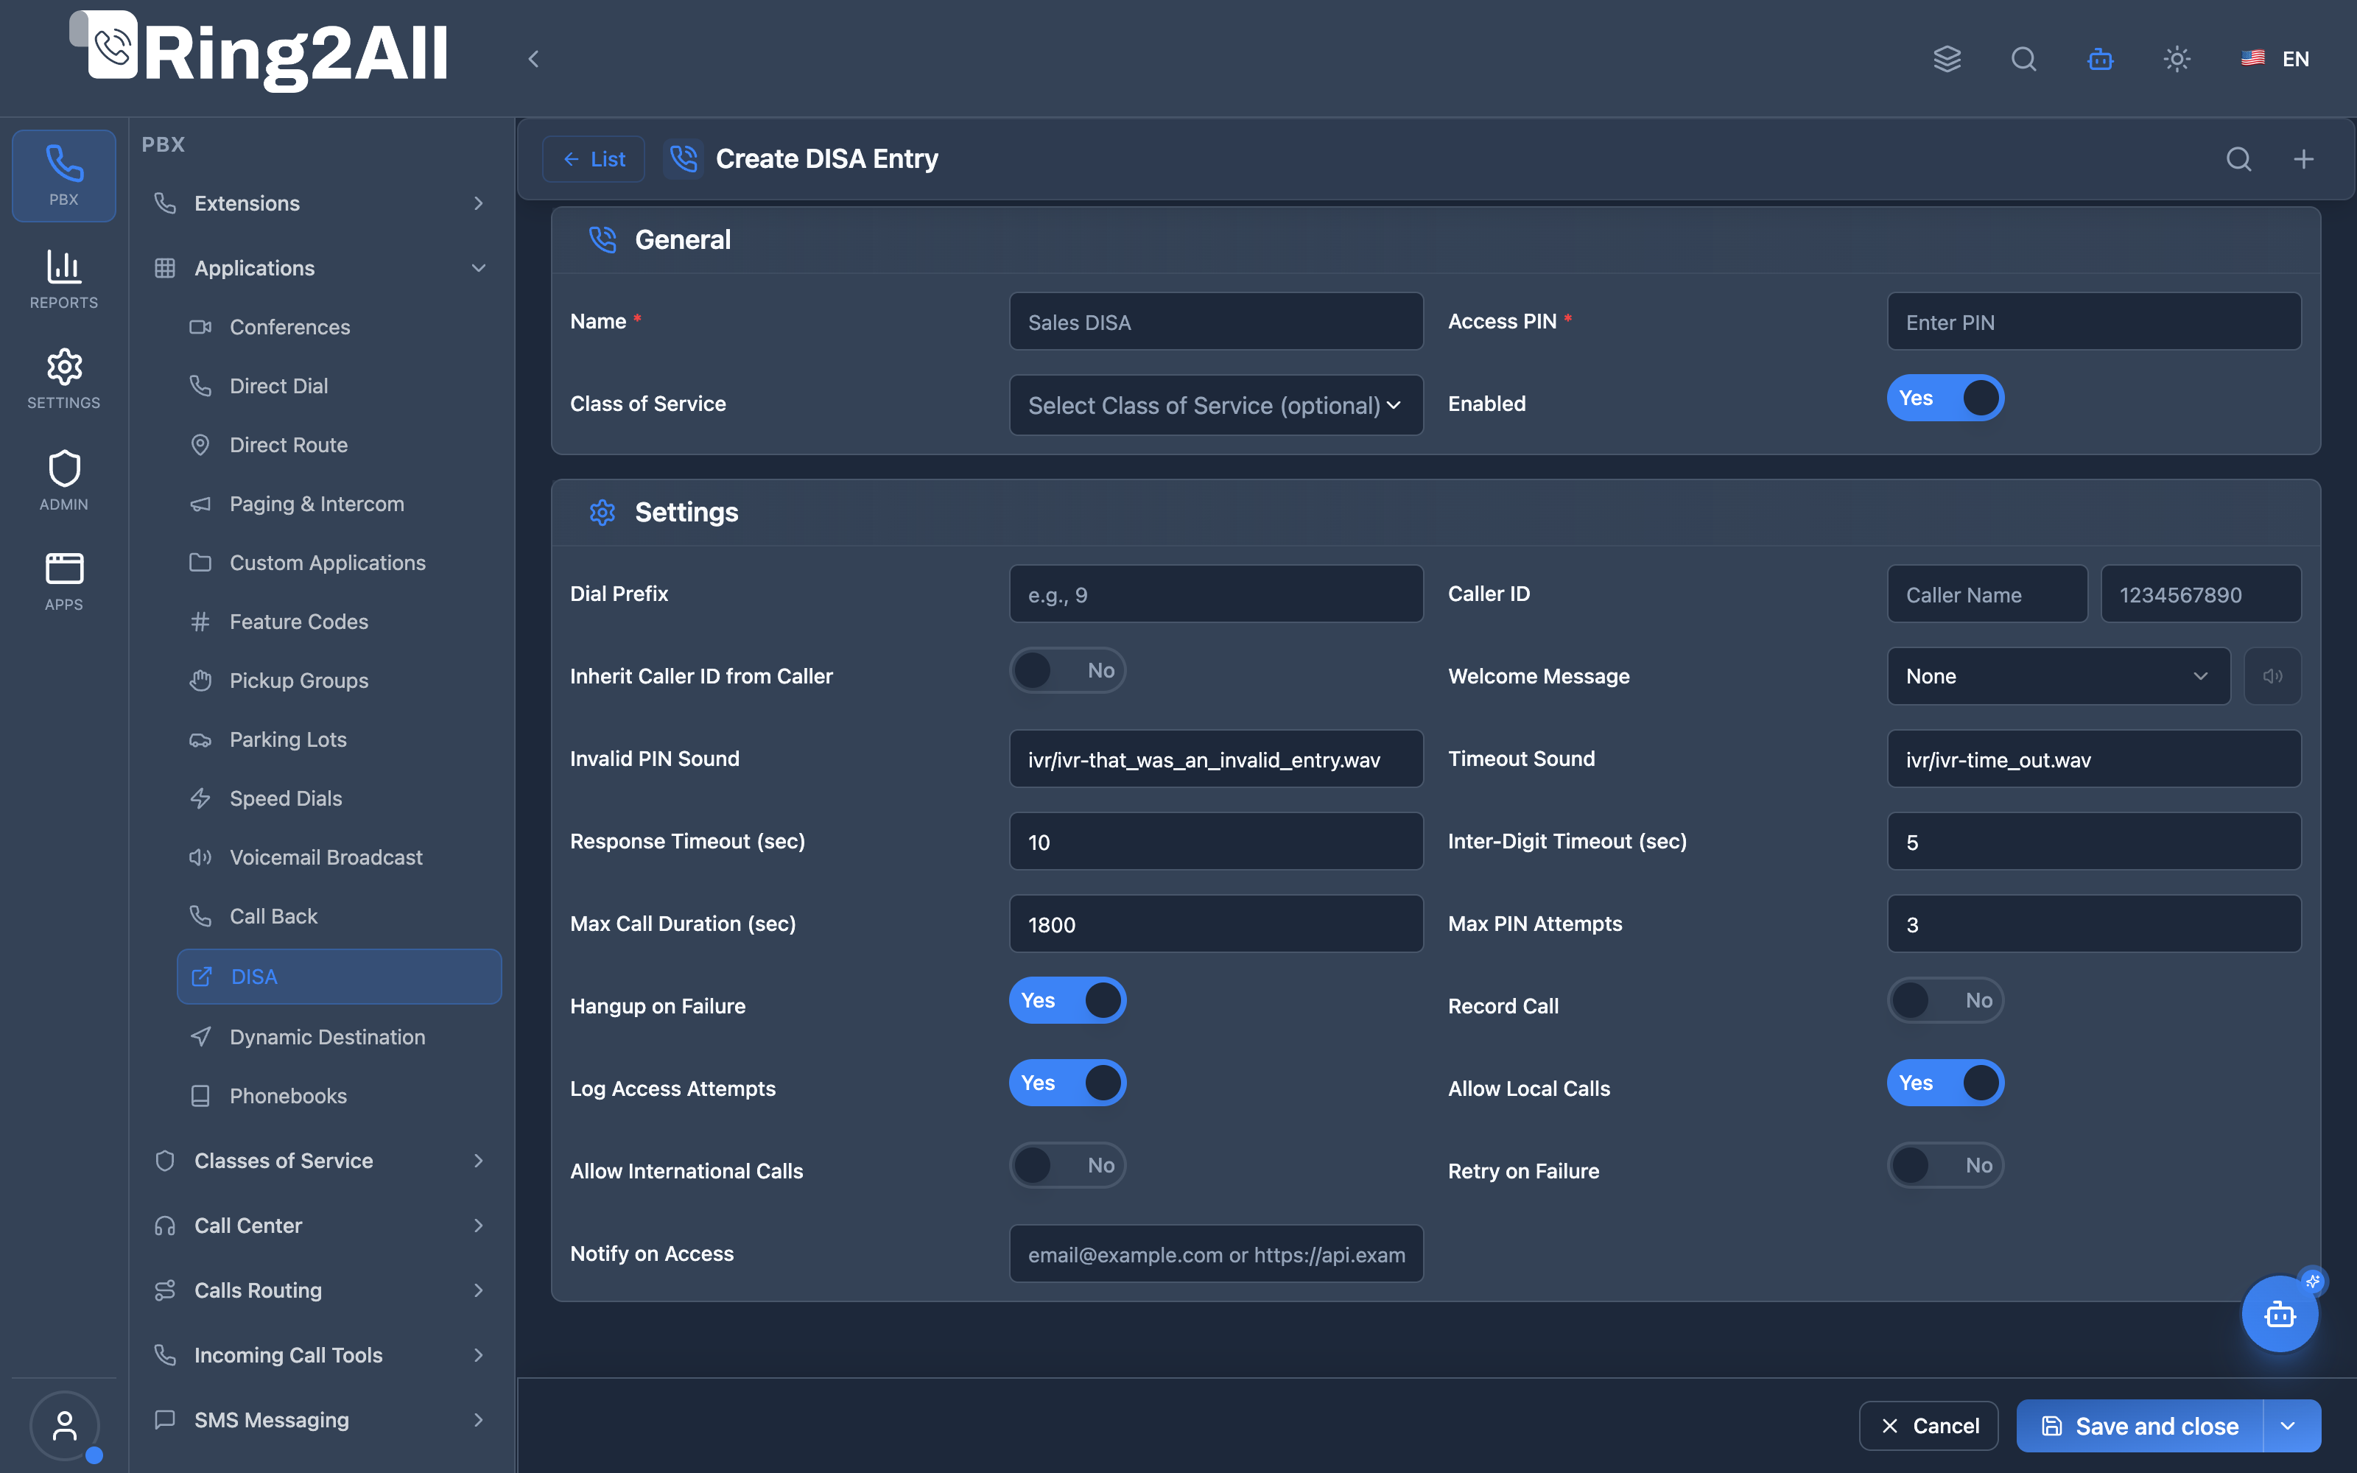Click the Notify on Access field
The image size is (2357, 1473).
(1215, 1254)
